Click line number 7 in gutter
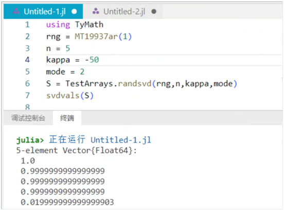Viewport: 285px width, 213px height. click(x=27, y=95)
